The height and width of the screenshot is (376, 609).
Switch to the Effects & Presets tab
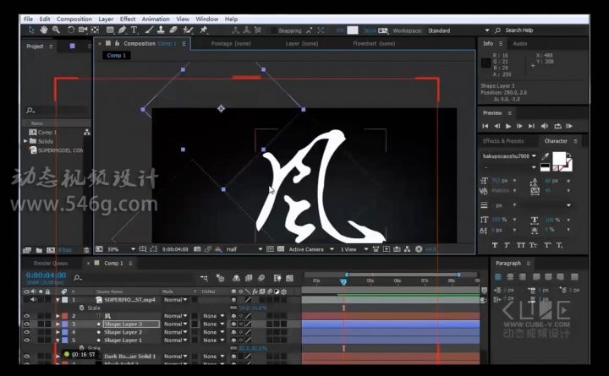pos(502,141)
